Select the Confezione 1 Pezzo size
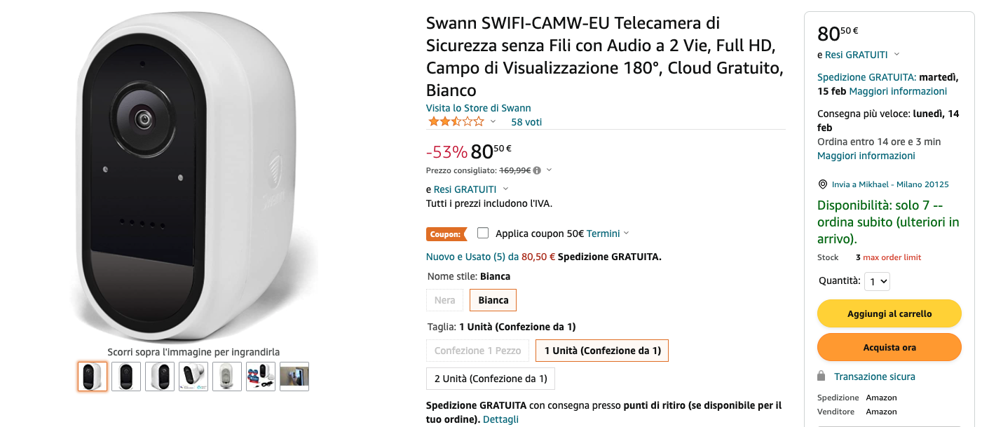This screenshot has height=427, width=982. pos(477,351)
